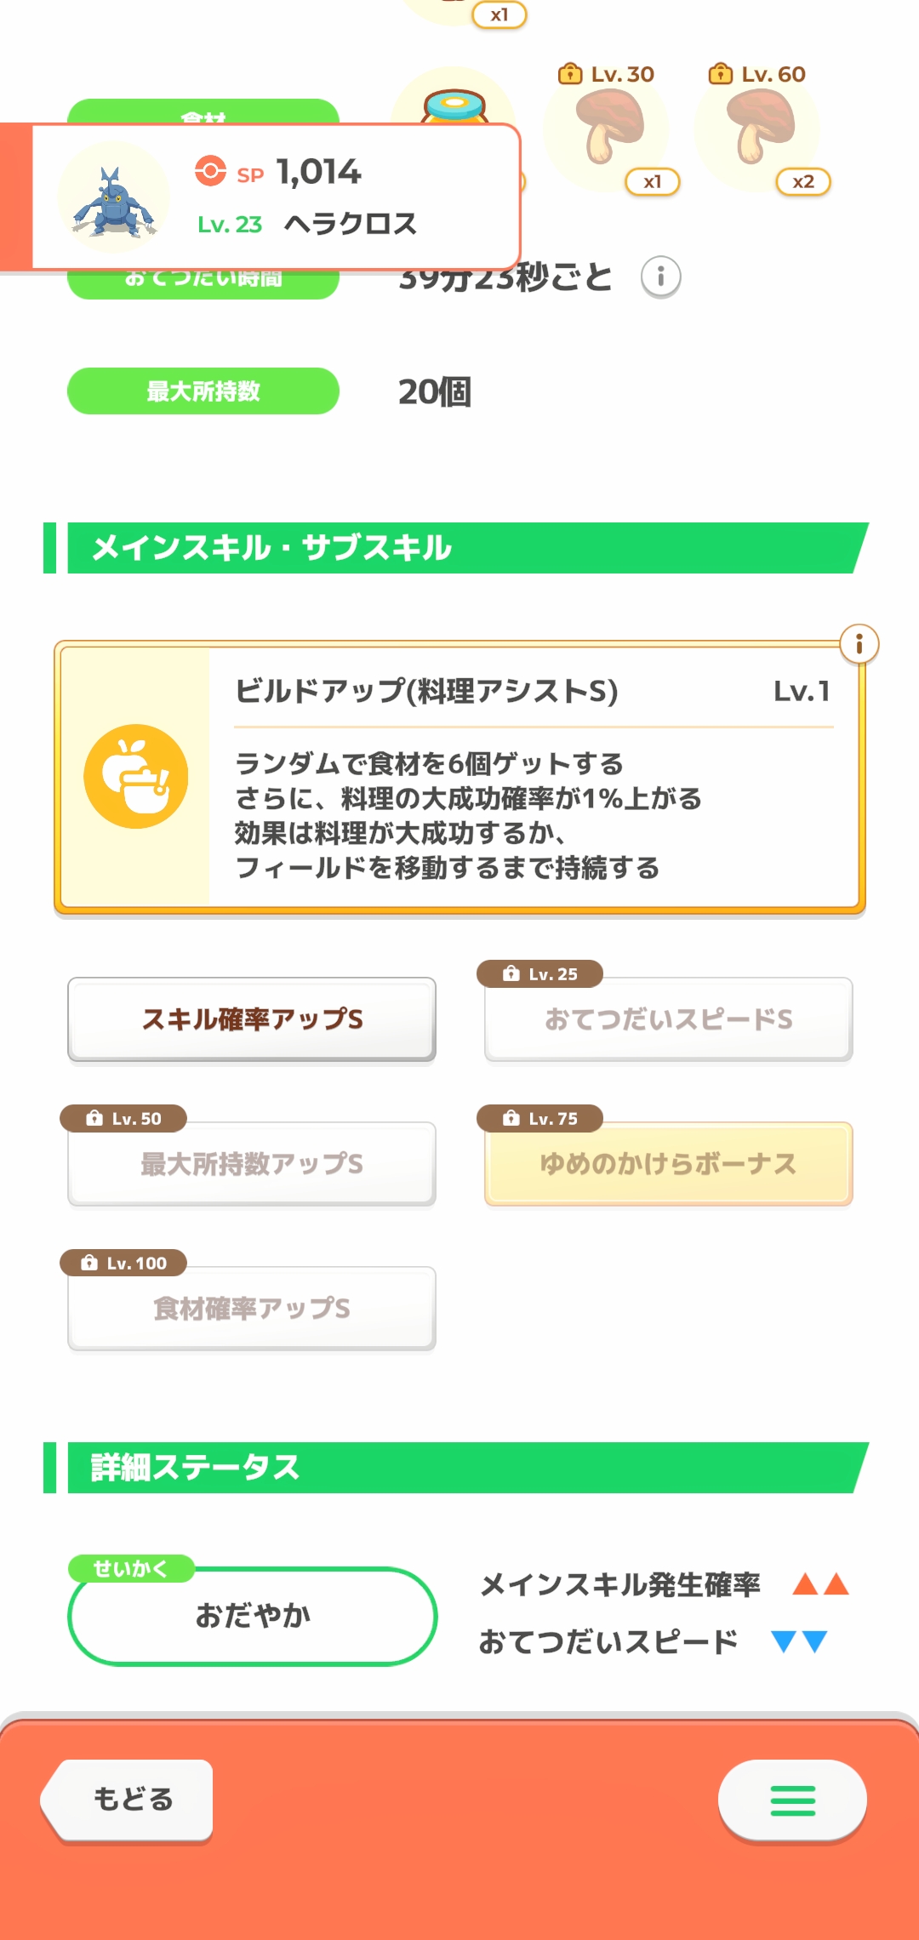Tap the honey ingredient icon
919x1940 pixels.
[454, 106]
